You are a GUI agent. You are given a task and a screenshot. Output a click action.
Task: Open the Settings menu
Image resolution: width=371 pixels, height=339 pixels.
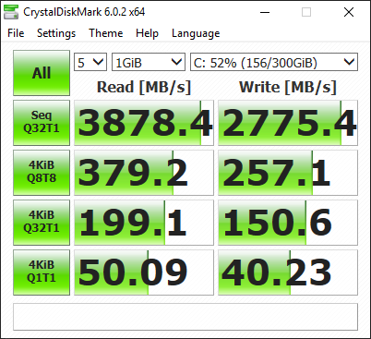click(56, 33)
